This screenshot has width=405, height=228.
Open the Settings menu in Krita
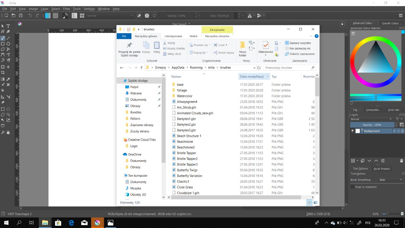pyautogui.click(x=89, y=9)
